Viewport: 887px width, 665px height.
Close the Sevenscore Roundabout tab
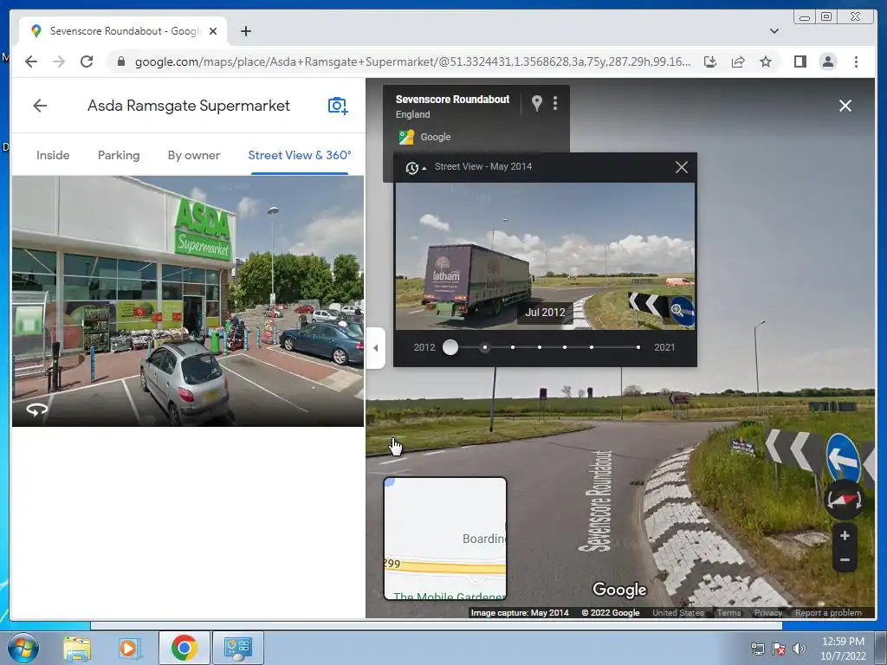(x=213, y=31)
